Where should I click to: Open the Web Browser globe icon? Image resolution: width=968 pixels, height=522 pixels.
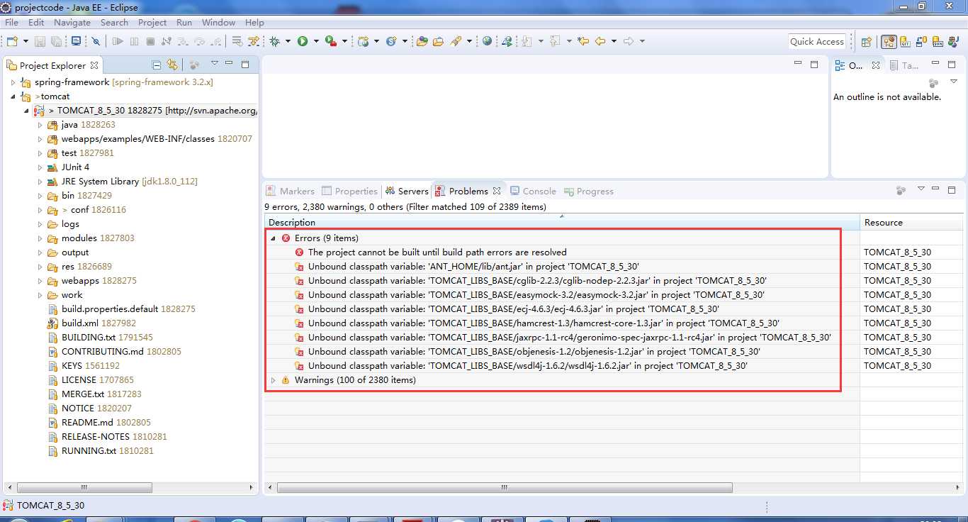[488, 41]
